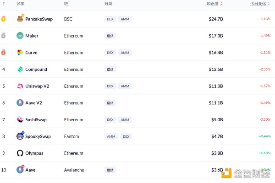Click the gold rank 1 medal icon
The height and width of the screenshot is (183, 275).
pyautogui.click(x=3, y=19)
